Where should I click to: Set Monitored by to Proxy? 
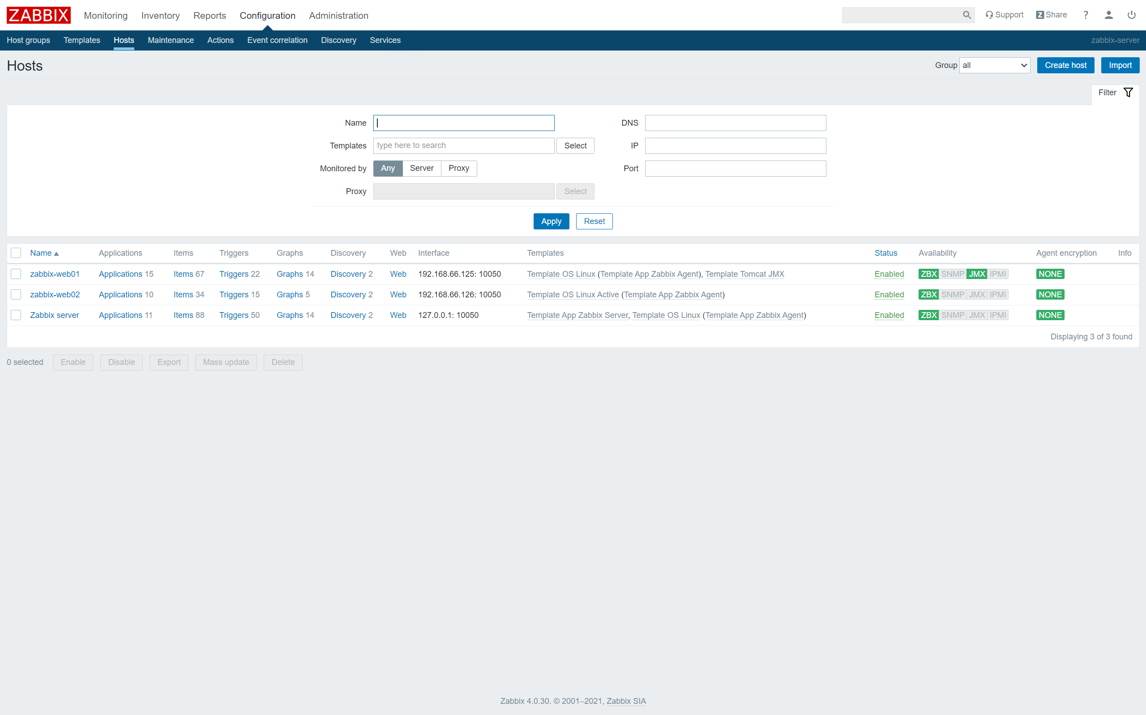click(459, 168)
